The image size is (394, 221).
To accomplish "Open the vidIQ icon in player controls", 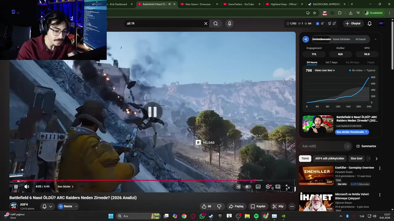I will [x=238, y=187].
